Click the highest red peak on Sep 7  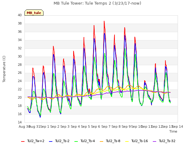point(104,21)
